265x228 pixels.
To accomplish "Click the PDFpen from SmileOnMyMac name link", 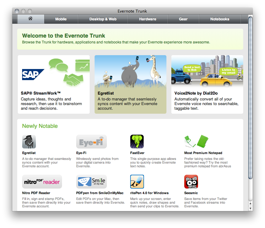I will click(100, 193).
